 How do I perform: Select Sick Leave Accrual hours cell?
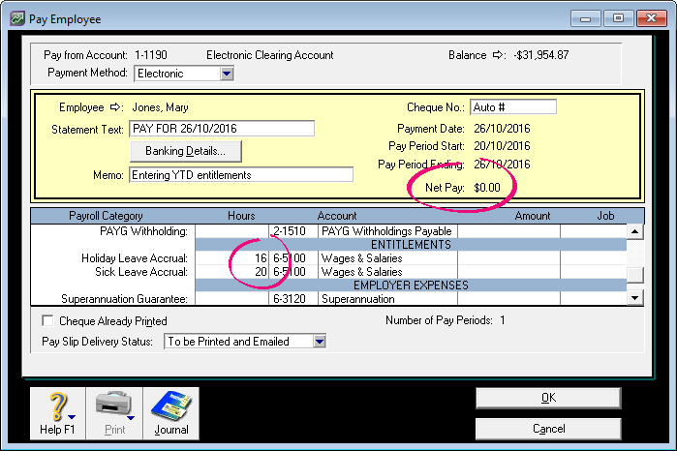(231, 272)
